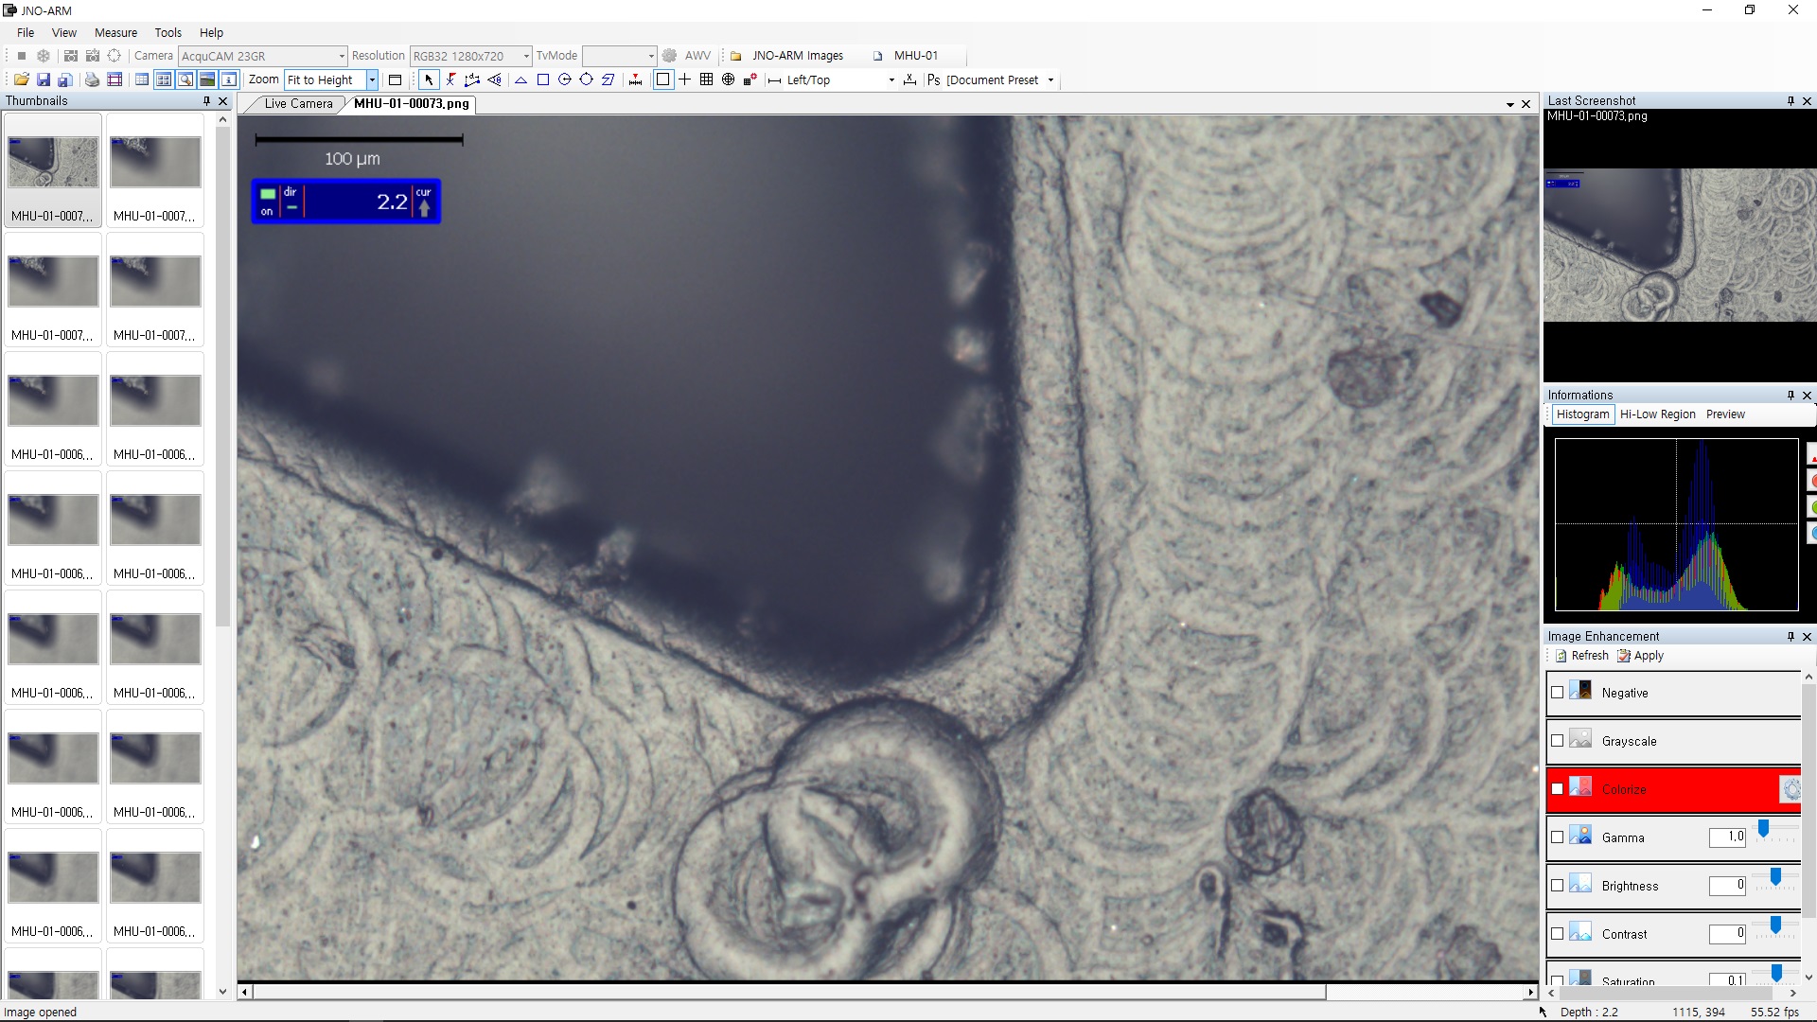Screen dimensions: 1817x1022
Task: Click the print icon in toolbar
Action: [x=92, y=80]
